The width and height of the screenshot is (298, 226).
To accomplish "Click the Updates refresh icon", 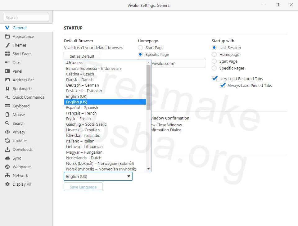I will pyautogui.click(x=7, y=141).
